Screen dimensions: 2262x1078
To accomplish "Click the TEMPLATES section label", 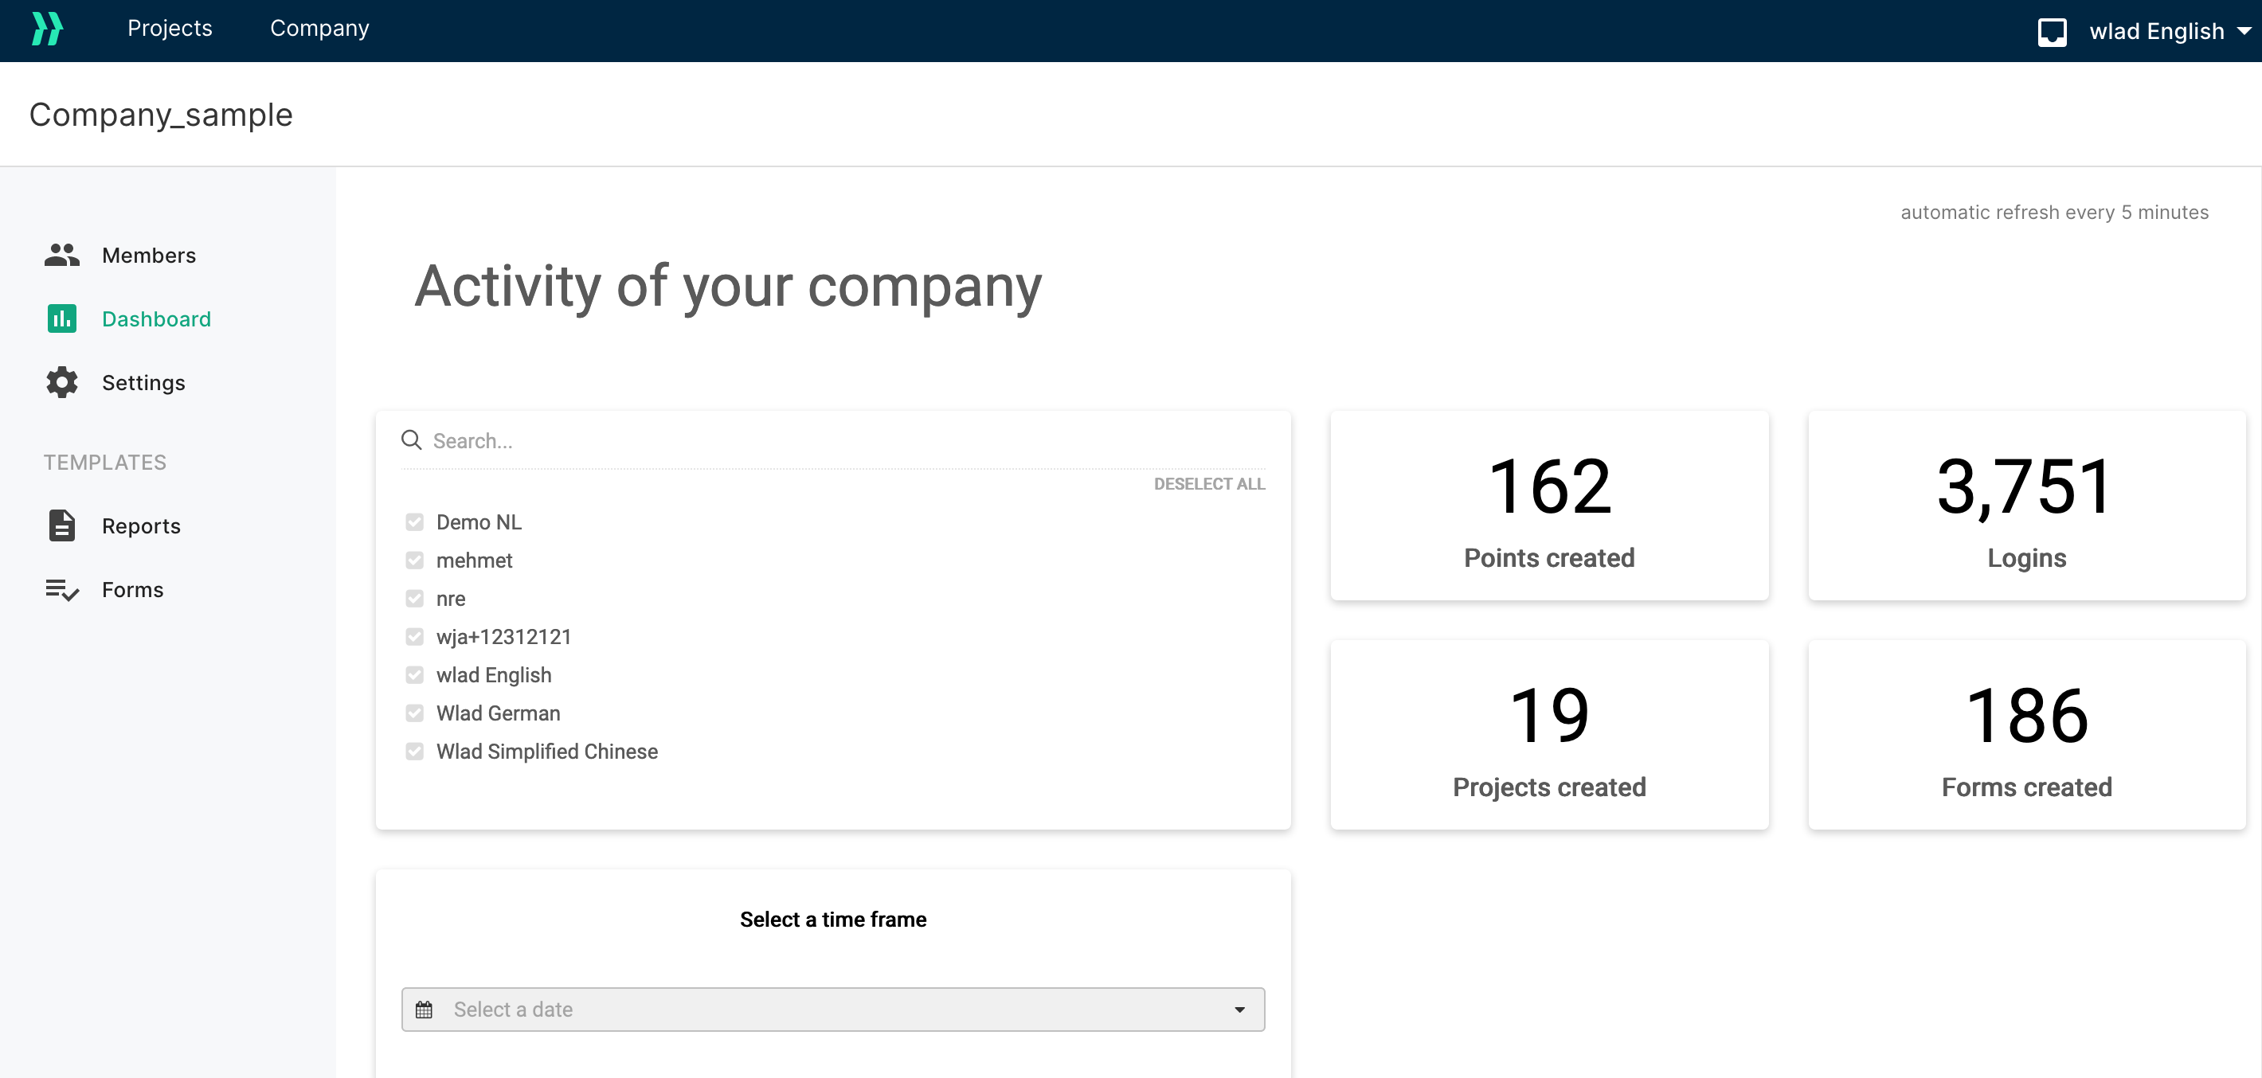I will click(x=105, y=463).
